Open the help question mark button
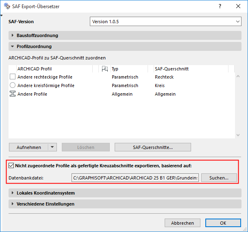Viewport: 248px width, 232px height. point(220,6)
